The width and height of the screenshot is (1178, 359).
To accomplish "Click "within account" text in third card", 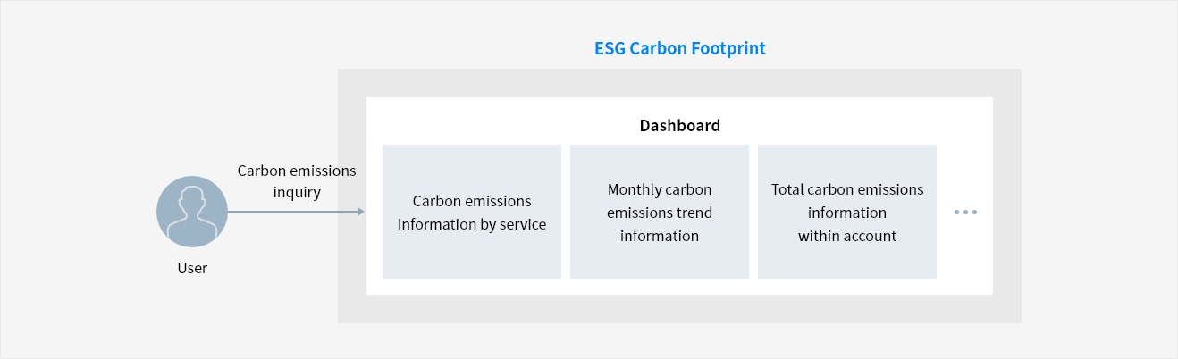I will click(x=847, y=236).
